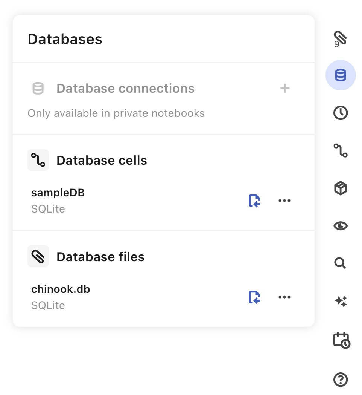The width and height of the screenshot is (362, 395).
Task: Open the modules panel via the cube icon
Action: pos(340,188)
